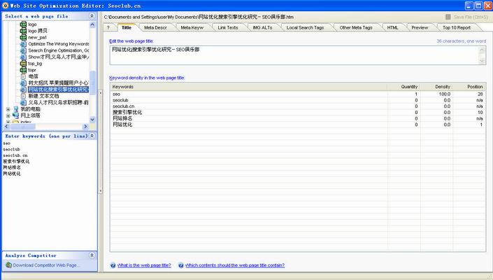This screenshot has height=280, width=493.
Task: Click the panel splitter collapse handle
Action: (x=100, y=141)
